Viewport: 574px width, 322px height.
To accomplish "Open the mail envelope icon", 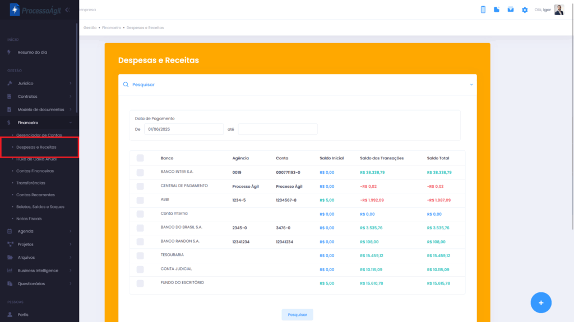I will tap(510, 10).
